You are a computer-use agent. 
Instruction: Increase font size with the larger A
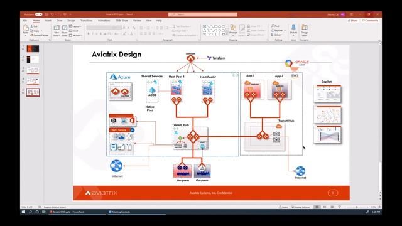[x=124, y=28]
